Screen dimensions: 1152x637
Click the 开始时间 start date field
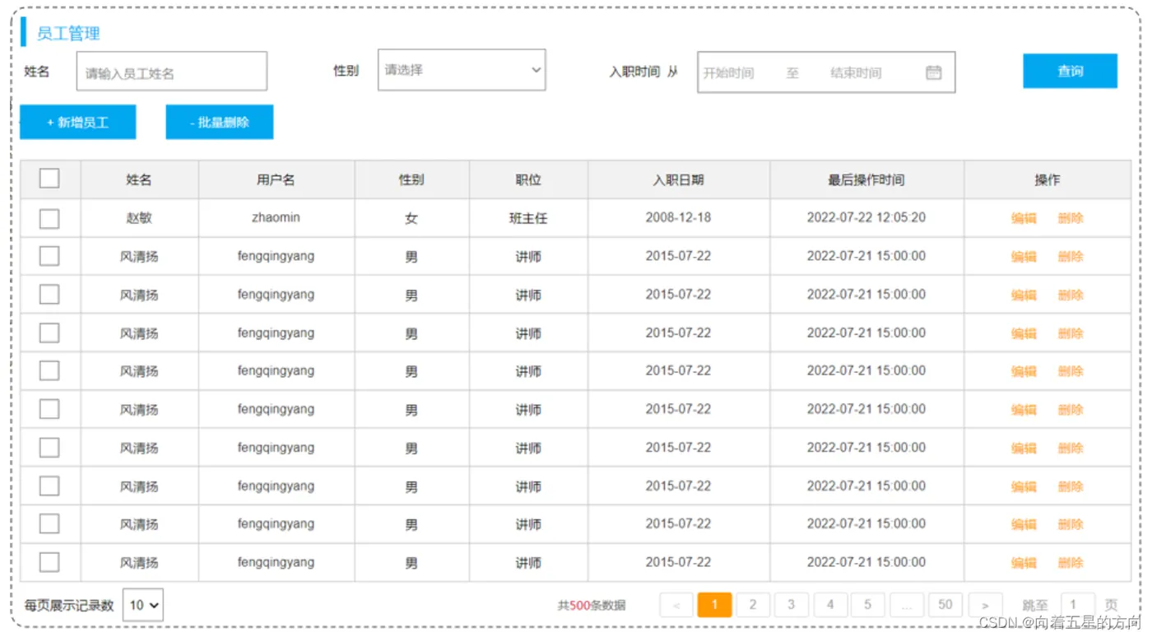pos(728,73)
